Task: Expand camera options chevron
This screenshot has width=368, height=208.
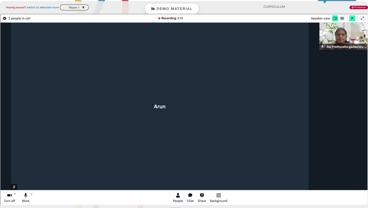Action: 15,194
